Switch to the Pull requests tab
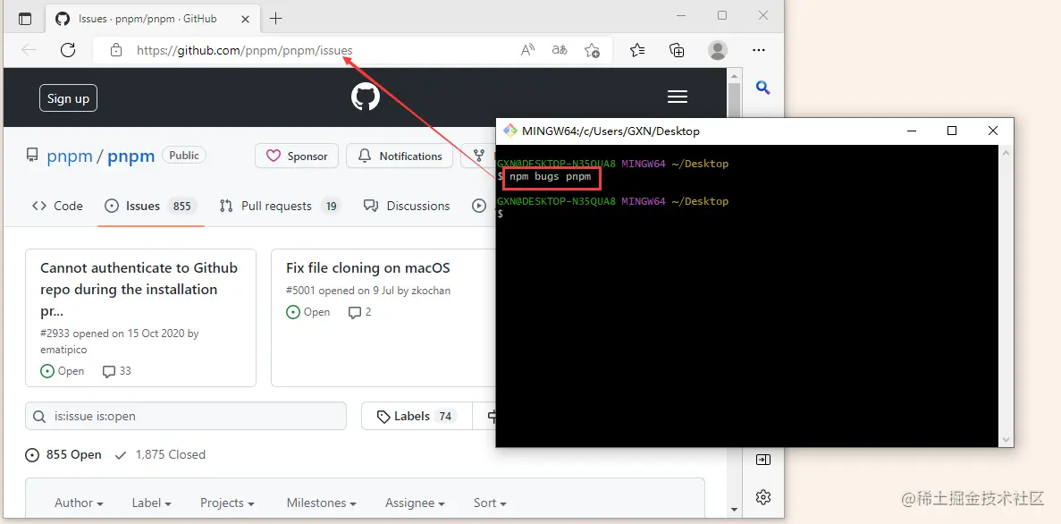Image resolution: width=1061 pixels, height=524 pixels. [280, 206]
